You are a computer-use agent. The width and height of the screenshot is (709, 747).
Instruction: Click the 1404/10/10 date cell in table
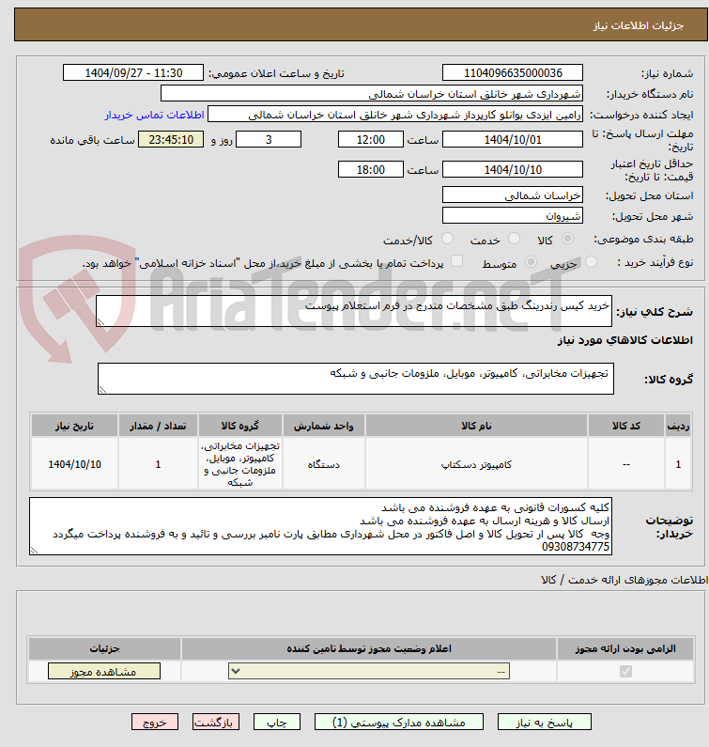(x=74, y=464)
